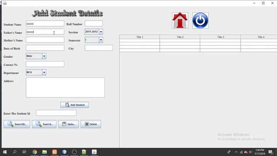Image resolution: width=277 pixels, height=156 pixels.
Task: Open the People icon in system tray
Action: point(229,152)
